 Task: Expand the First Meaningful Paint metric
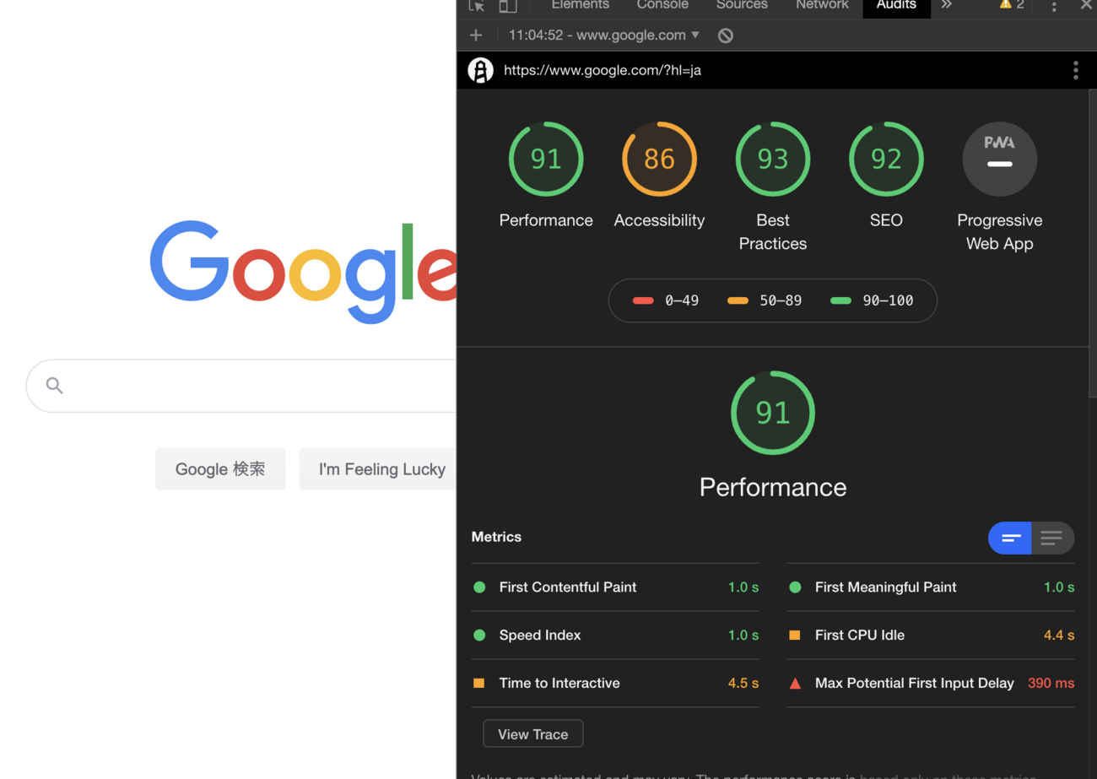click(931, 587)
